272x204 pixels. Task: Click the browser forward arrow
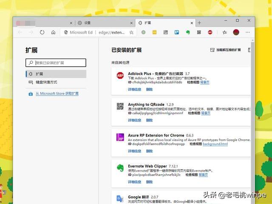pos(31,32)
